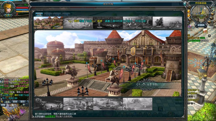The width and height of the screenshot is (216, 121).
Task: Select the last grayscale thumbnail in top row
Action: pos(167,23)
